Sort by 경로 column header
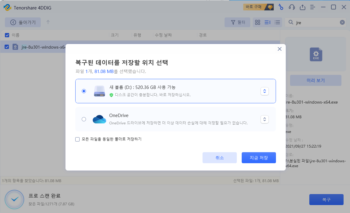Image resolution: width=350 pixels, height=213 pixels. pyautogui.click(x=203, y=35)
